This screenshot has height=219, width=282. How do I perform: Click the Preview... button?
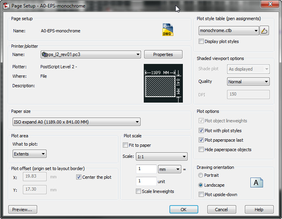(x=23, y=210)
